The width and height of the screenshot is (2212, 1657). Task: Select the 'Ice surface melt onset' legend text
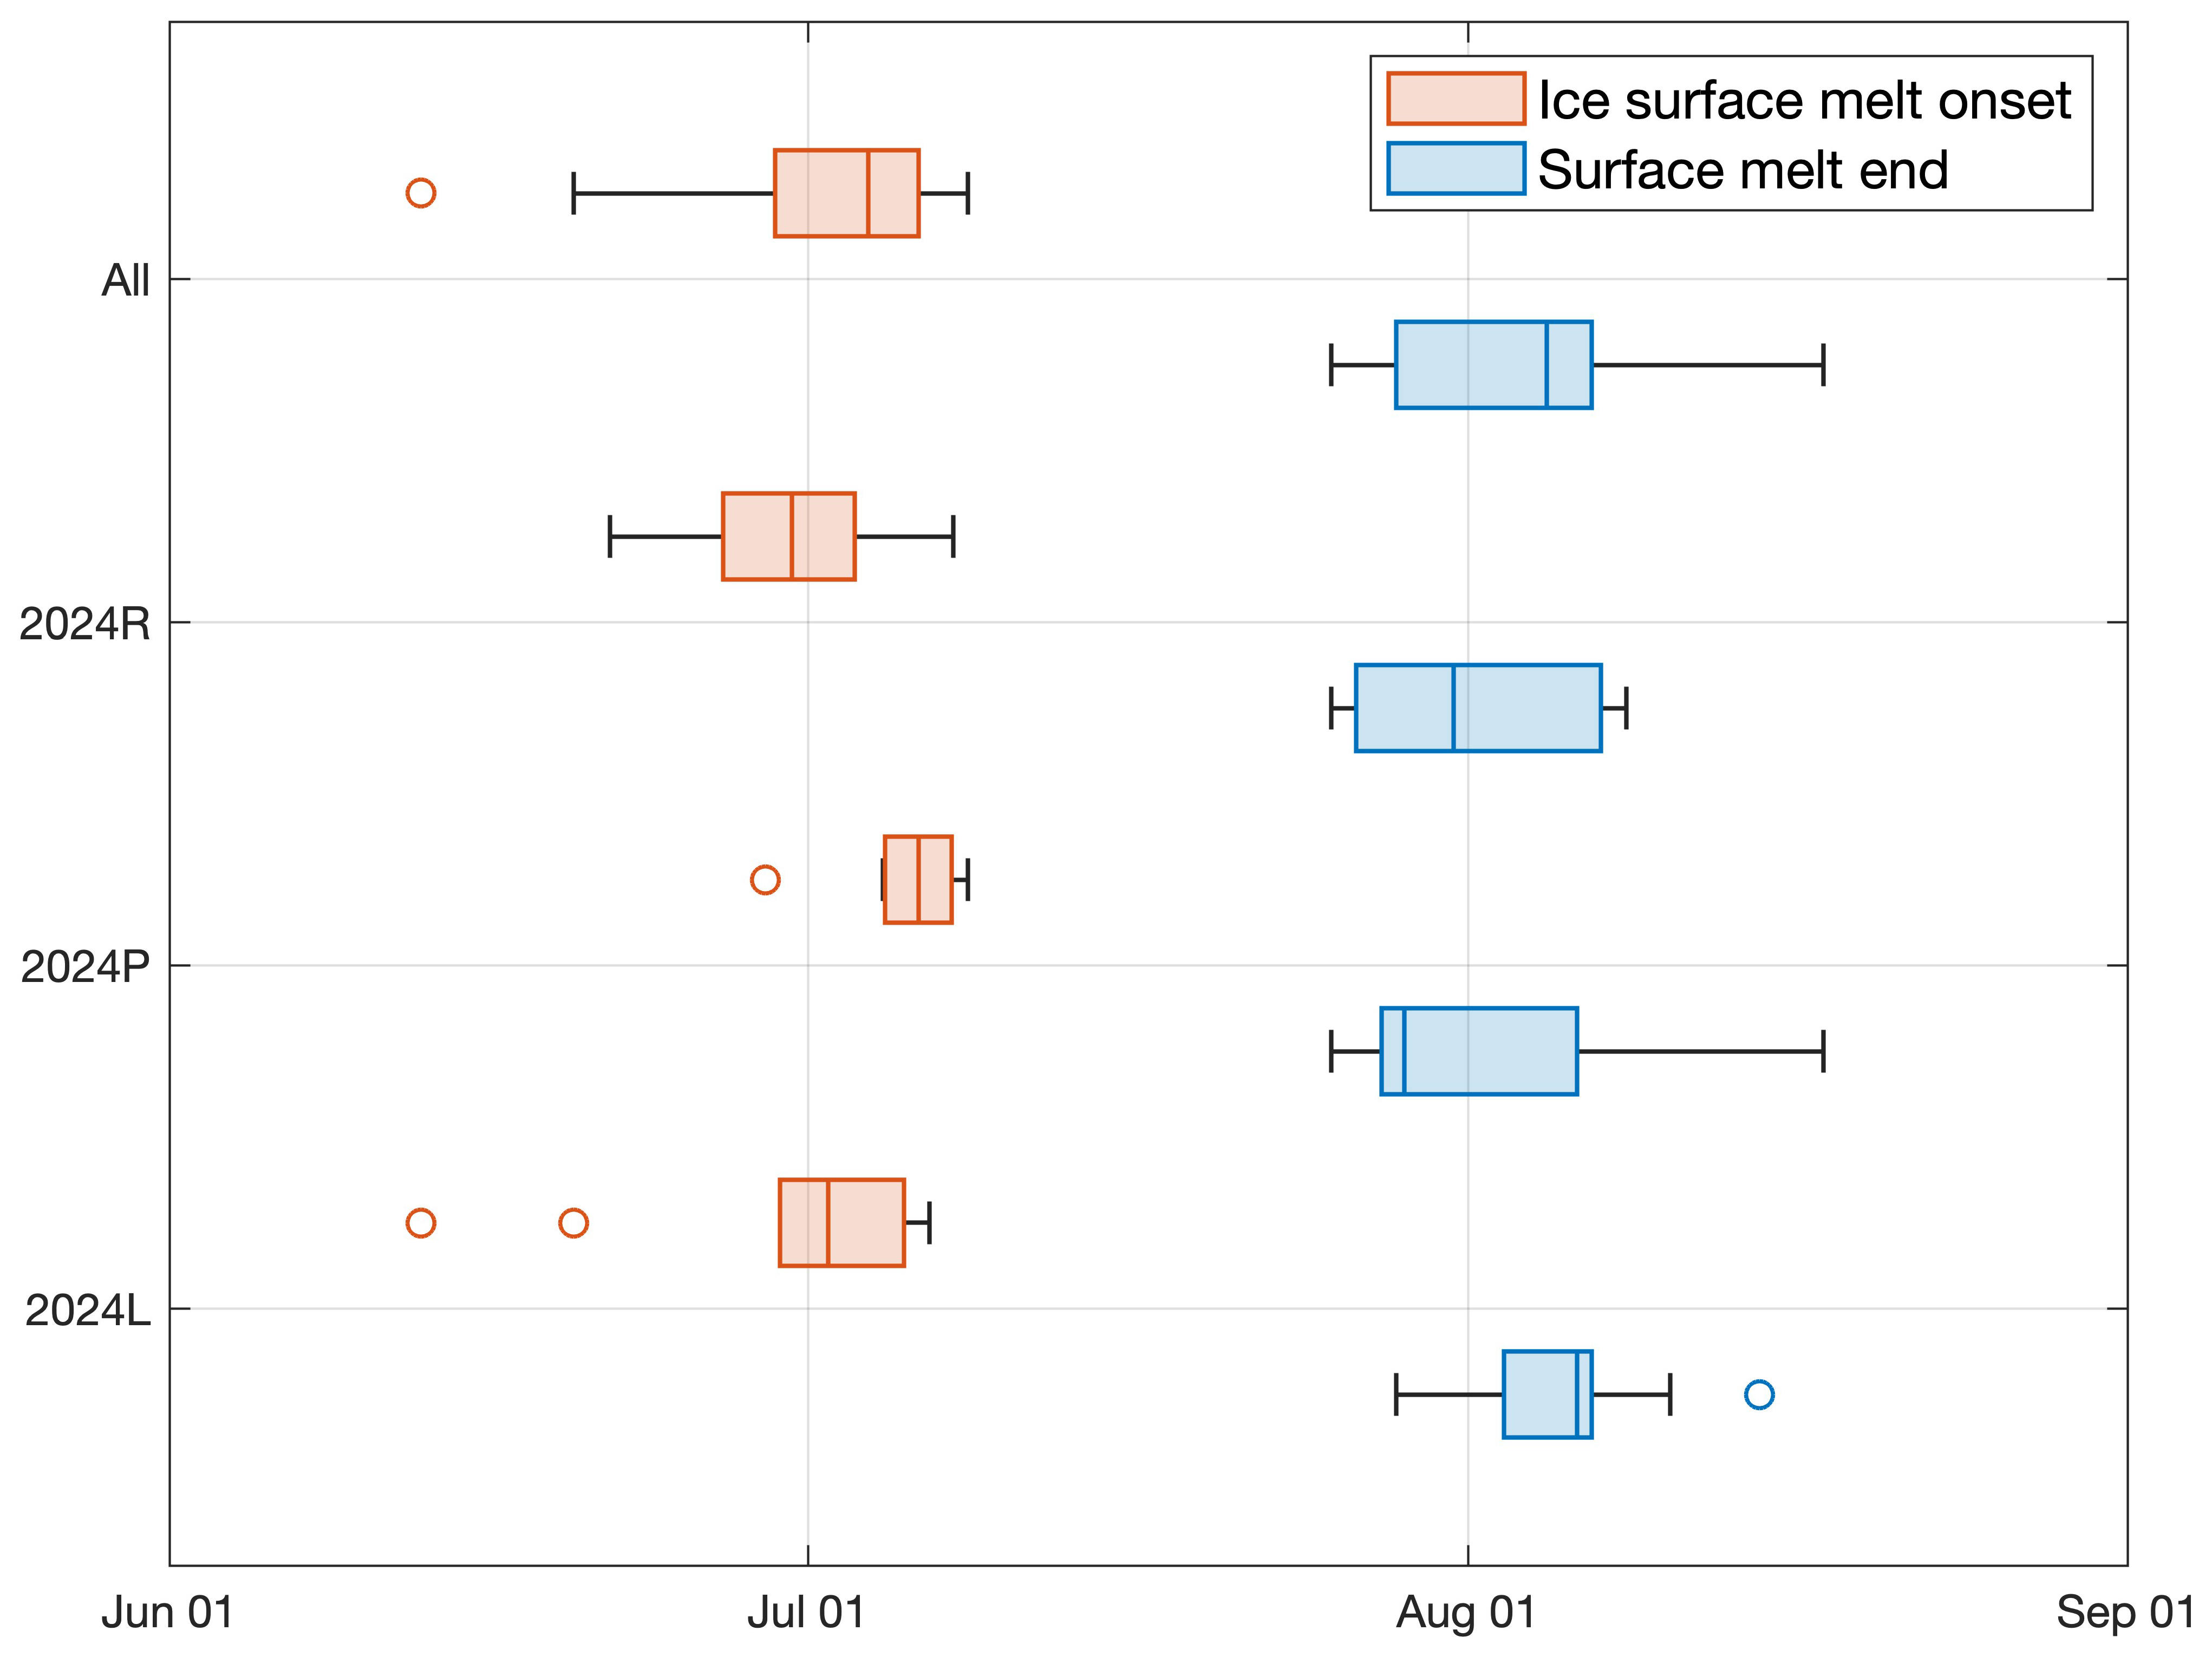pyautogui.click(x=1804, y=101)
